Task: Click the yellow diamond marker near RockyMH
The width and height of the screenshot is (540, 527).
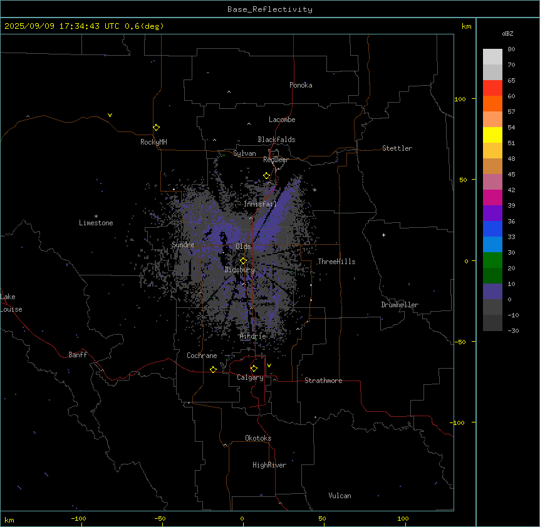Action: tap(156, 127)
